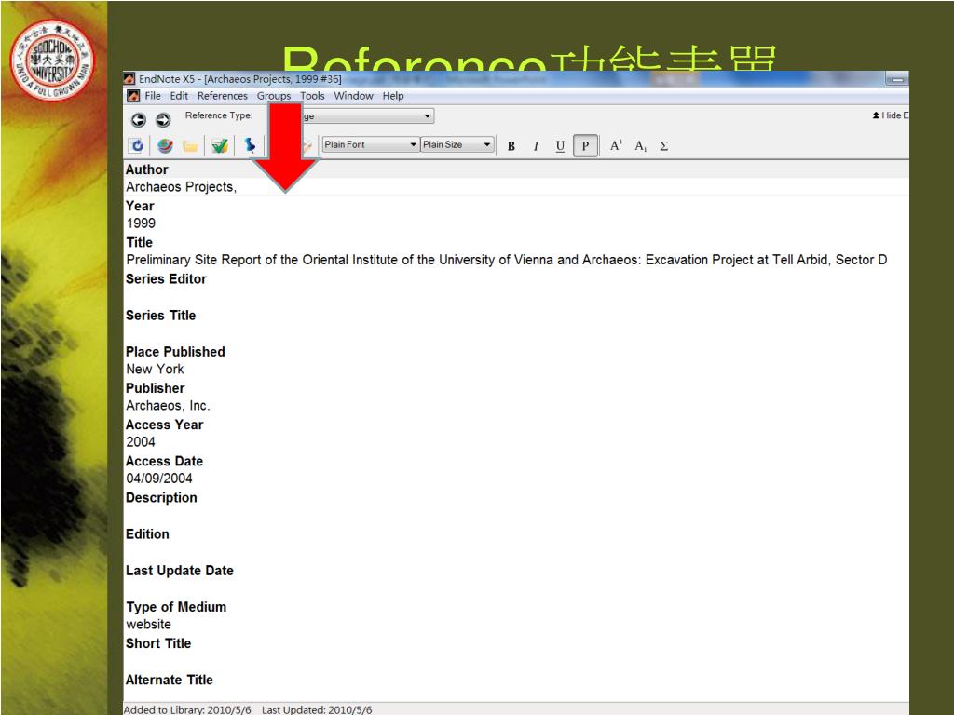Image resolution: width=954 pixels, height=715 pixels.
Task: Open the Groups menu
Action: [274, 96]
